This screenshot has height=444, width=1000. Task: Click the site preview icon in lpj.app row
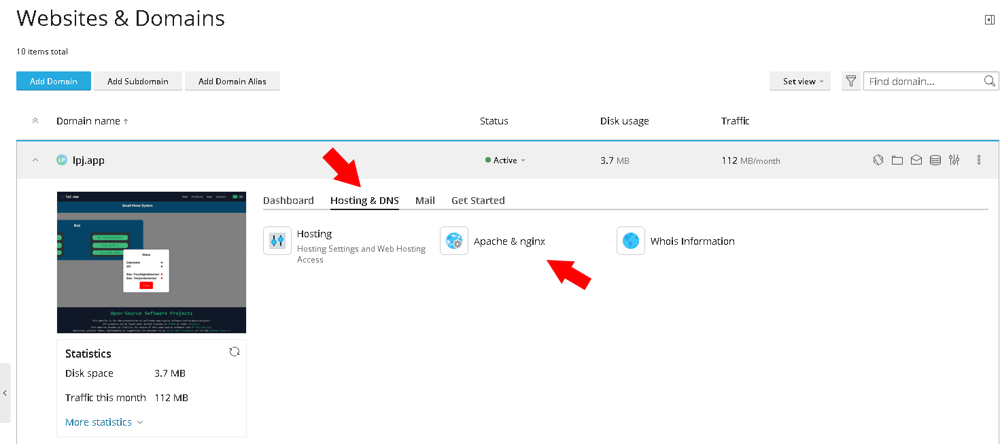tap(878, 160)
